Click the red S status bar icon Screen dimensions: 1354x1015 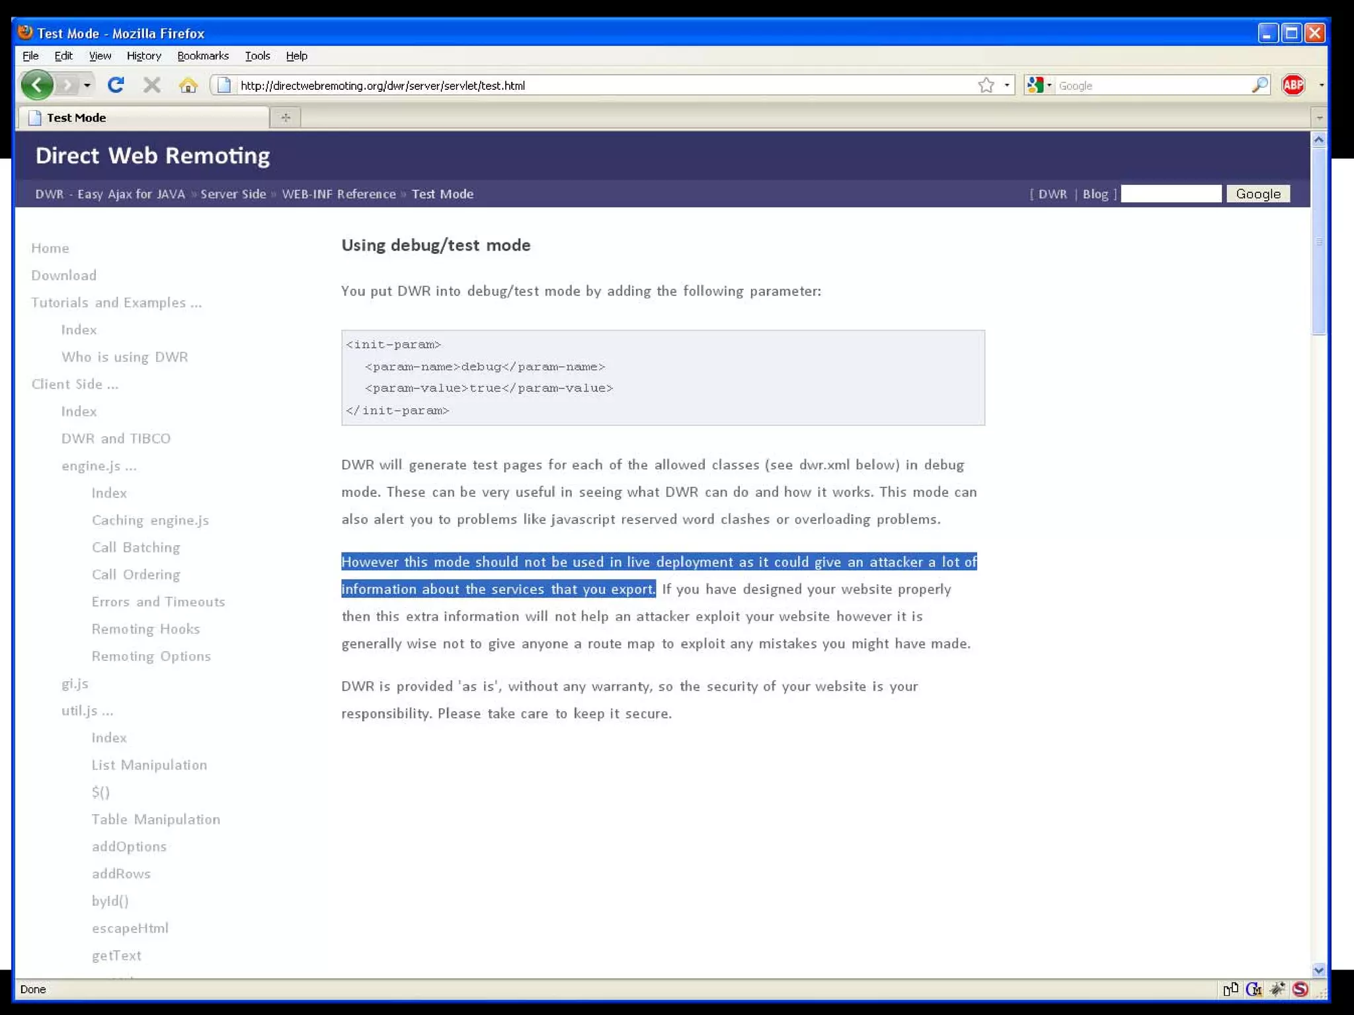tap(1300, 989)
